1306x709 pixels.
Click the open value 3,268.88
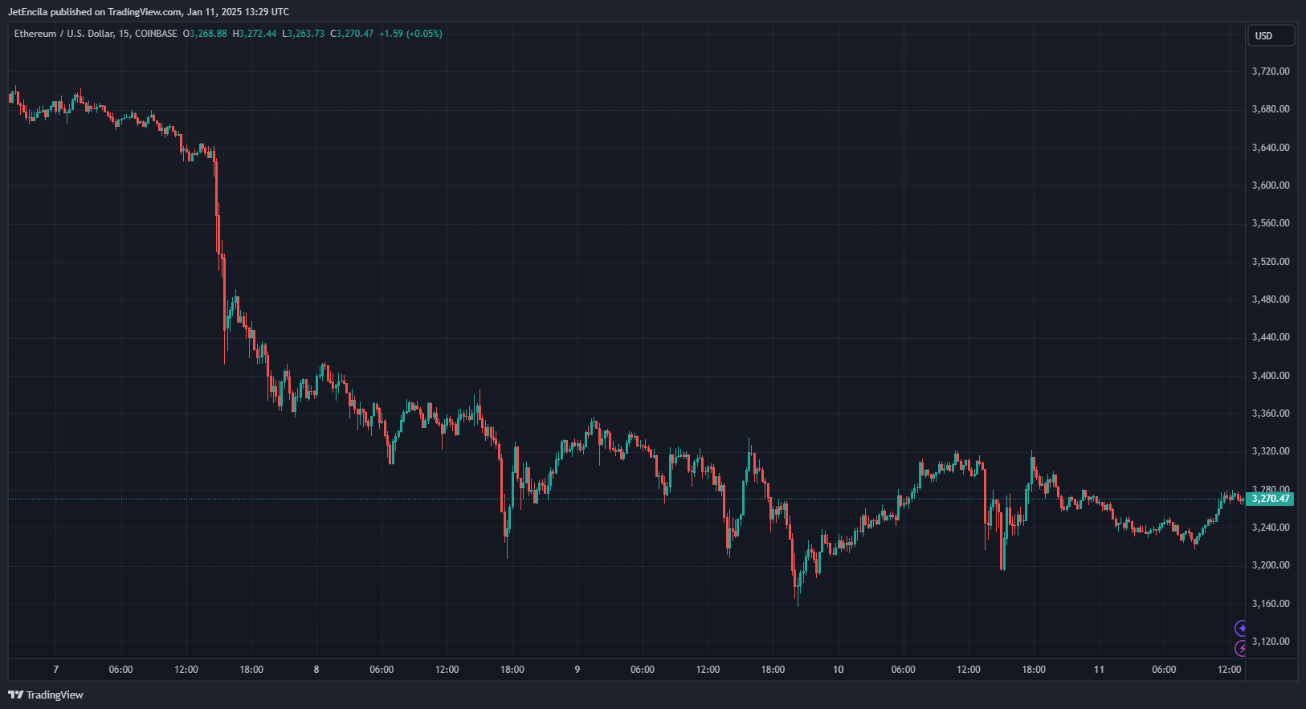point(207,34)
